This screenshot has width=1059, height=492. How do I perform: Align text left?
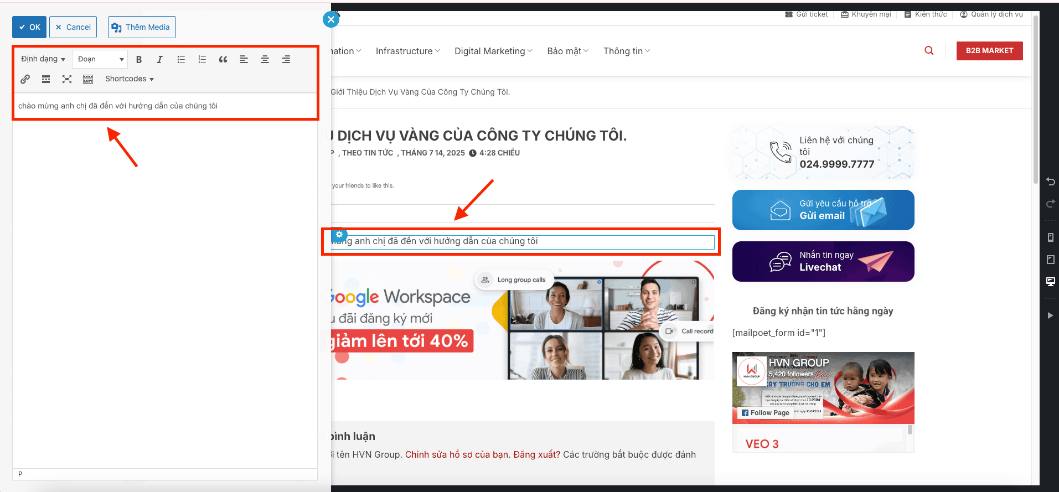pos(244,59)
